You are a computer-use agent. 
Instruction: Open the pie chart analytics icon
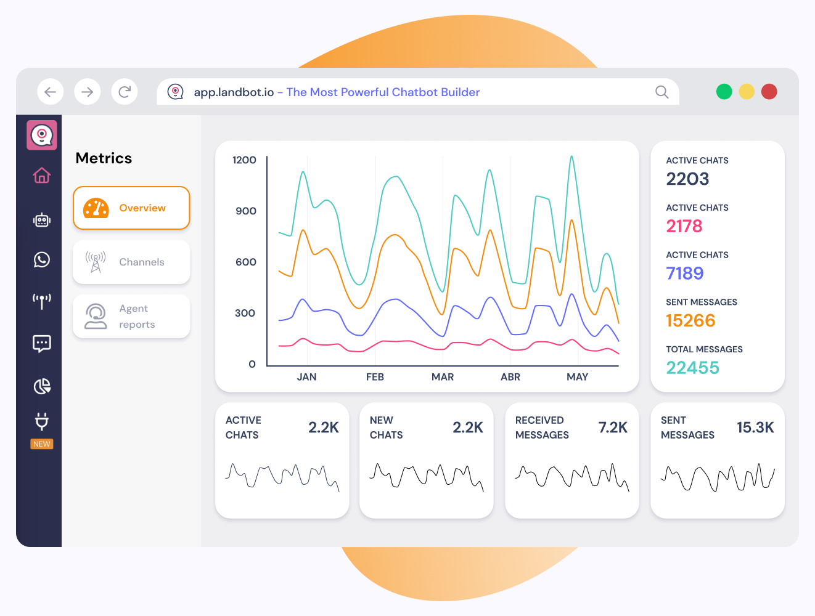[42, 386]
